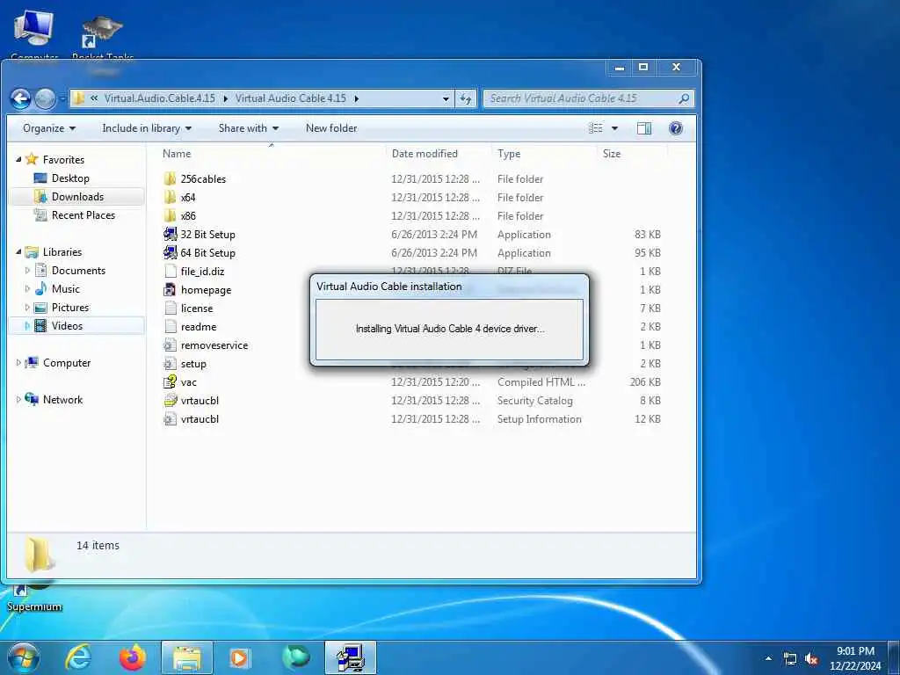Open the Share with dropdown
The image size is (900, 675).
tap(249, 128)
